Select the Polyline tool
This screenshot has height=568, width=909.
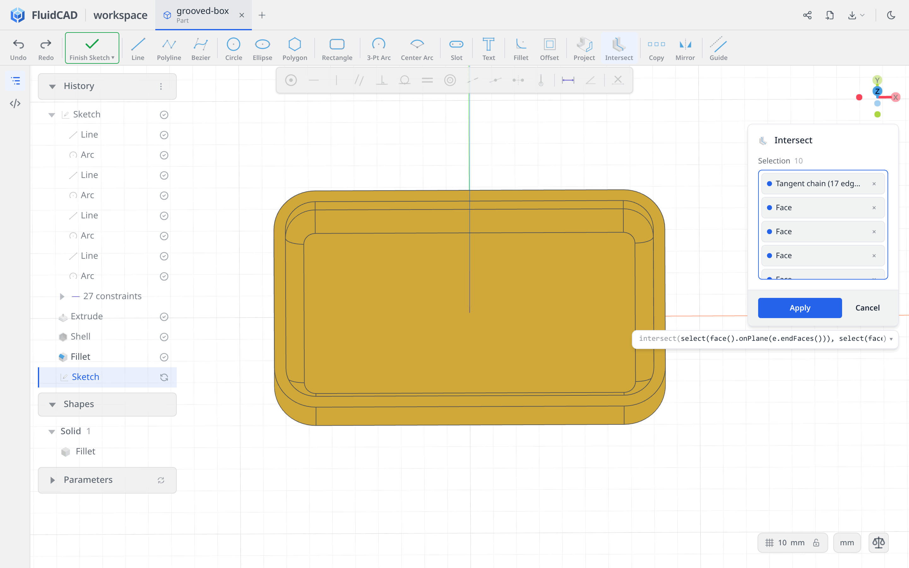coord(169,49)
